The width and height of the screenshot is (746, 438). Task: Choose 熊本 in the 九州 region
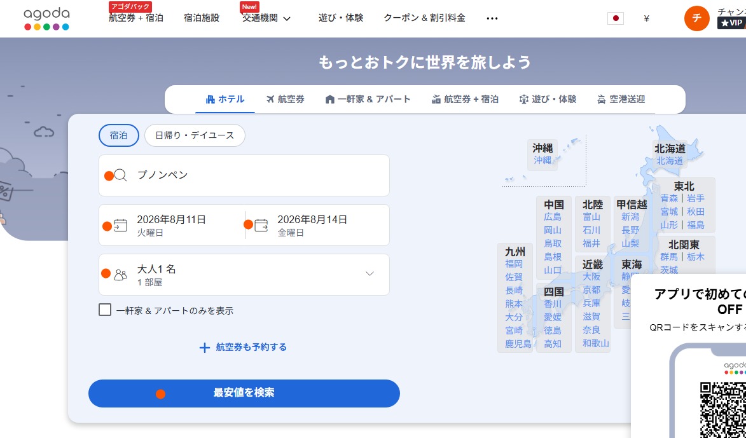(x=514, y=303)
